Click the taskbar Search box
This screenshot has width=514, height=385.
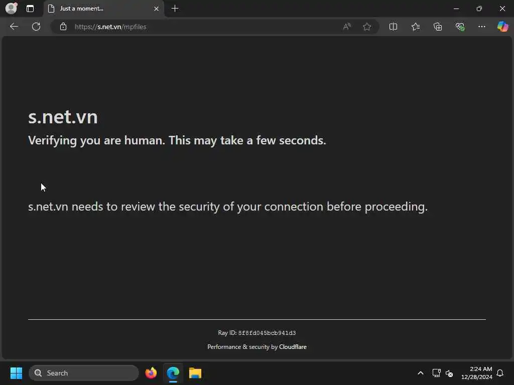point(84,373)
